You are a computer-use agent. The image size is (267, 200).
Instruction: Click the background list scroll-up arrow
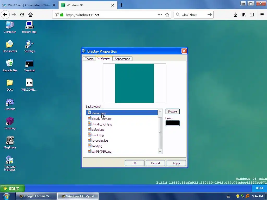click(160, 111)
